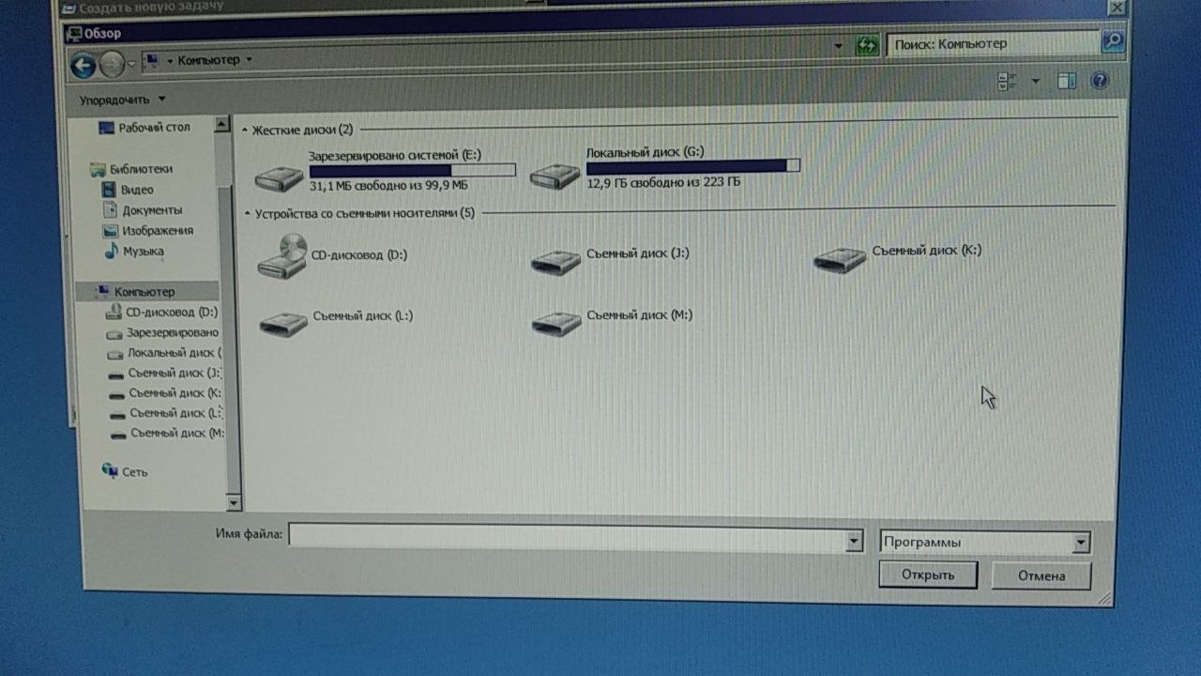Toggle the preview pane icon
This screenshot has height=676, width=1201.
tap(1067, 82)
